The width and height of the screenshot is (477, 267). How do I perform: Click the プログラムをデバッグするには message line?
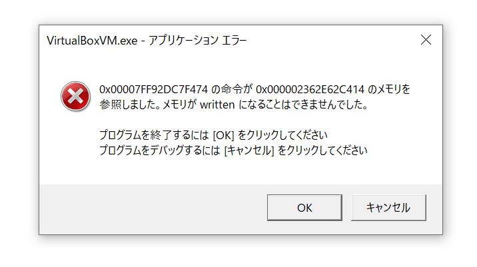[x=233, y=150]
